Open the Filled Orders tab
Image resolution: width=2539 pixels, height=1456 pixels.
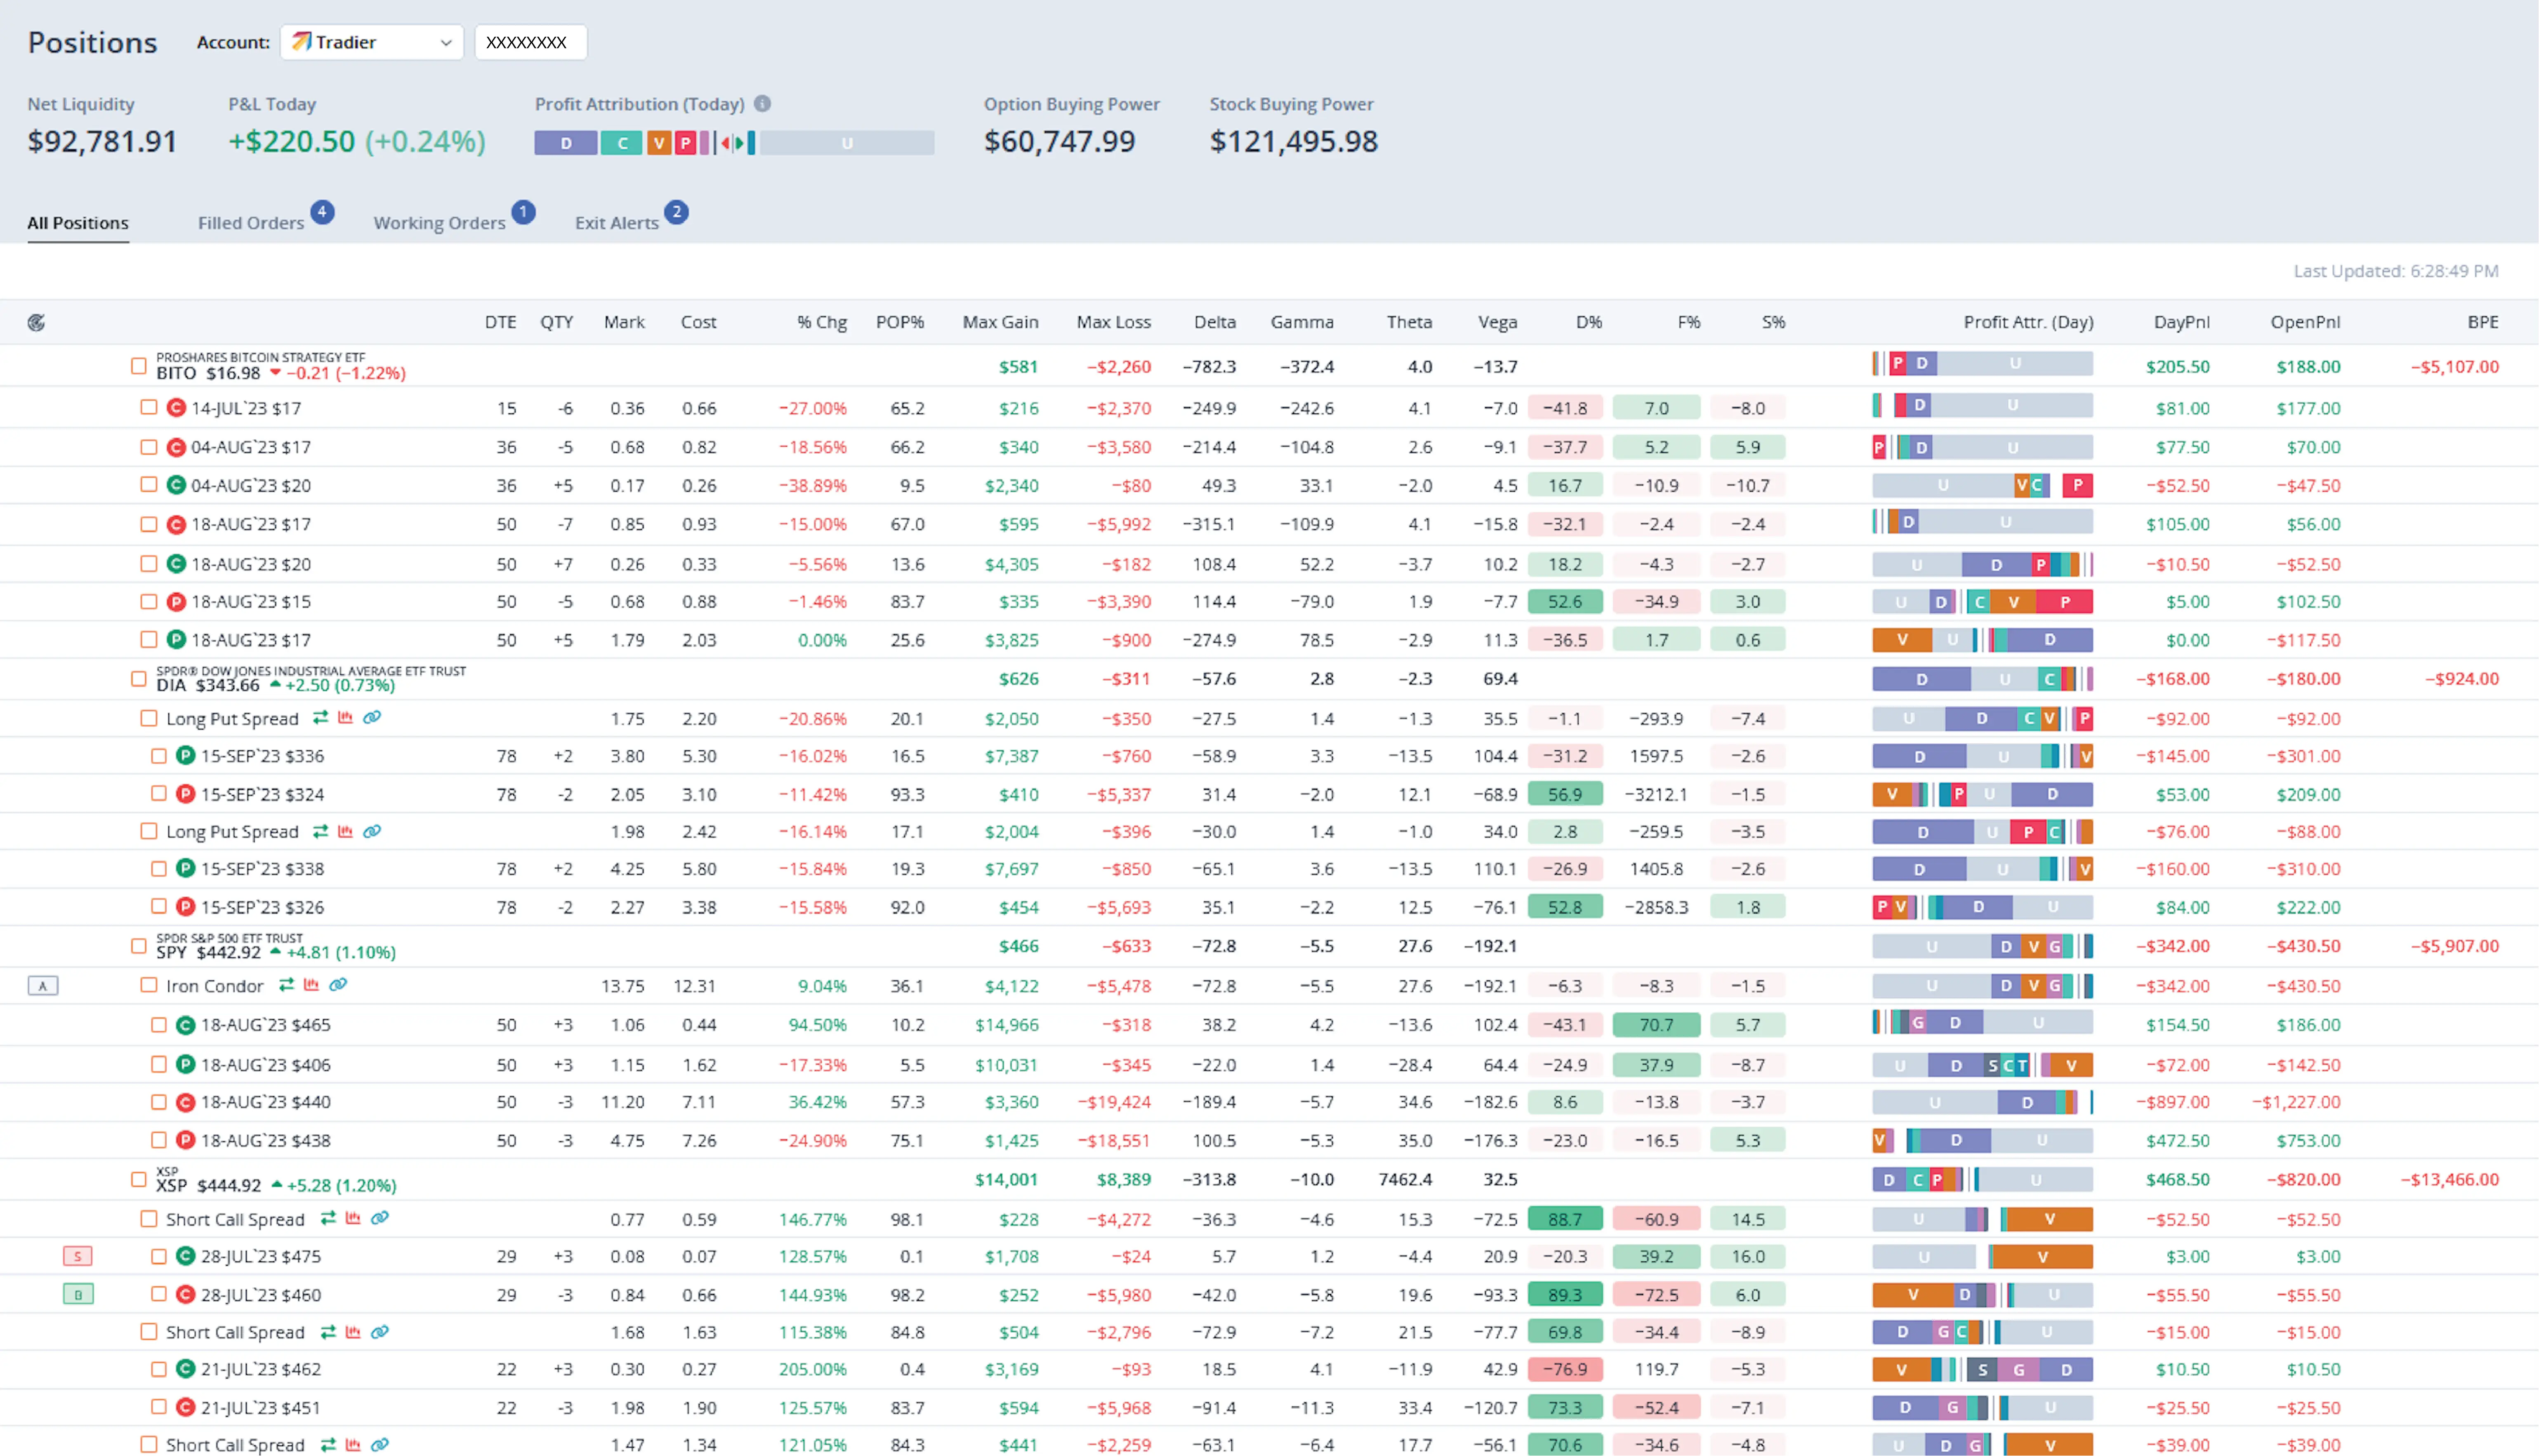[x=251, y=223]
